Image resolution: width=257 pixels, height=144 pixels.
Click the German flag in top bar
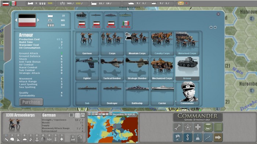pos(6,3)
